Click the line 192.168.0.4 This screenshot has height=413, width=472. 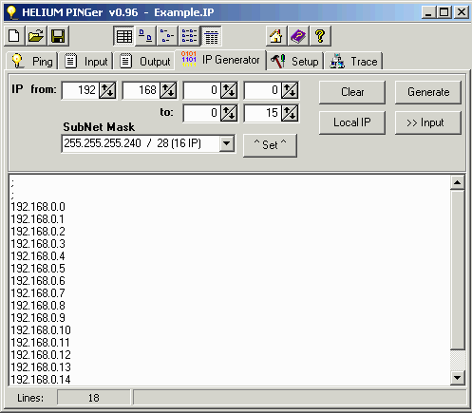coord(38,256)
